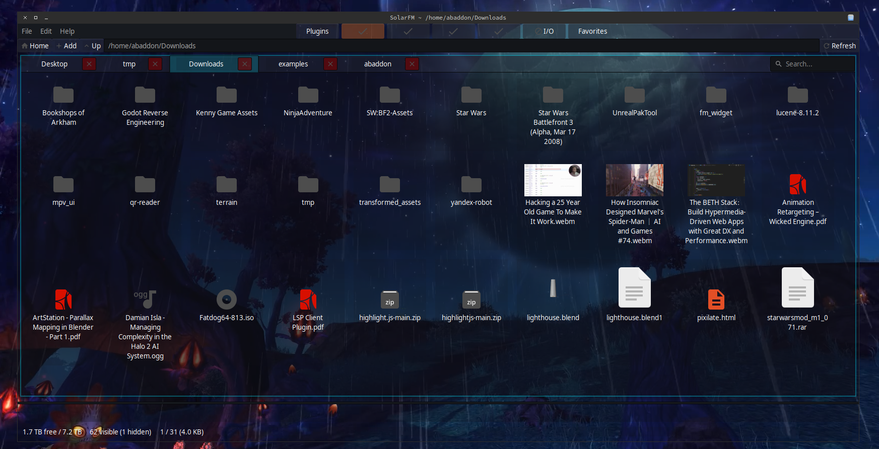This screenshot has height=449, width=879.
Task: Click the Damian Isla ogg audio file icon
Action: coord(145,299)
